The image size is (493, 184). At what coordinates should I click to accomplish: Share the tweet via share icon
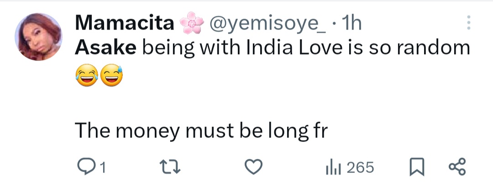(457, 168)
